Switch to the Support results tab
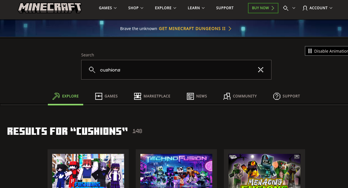 287,96
